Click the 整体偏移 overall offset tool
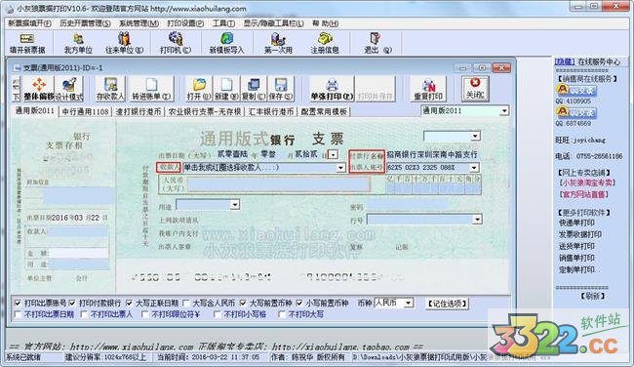The width and height of the screenshot is (634, 367). click(x=39, y=89)
